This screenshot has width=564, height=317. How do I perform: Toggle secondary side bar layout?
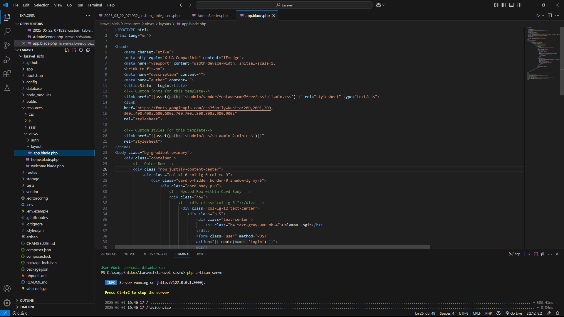click(x=519, y=5)
